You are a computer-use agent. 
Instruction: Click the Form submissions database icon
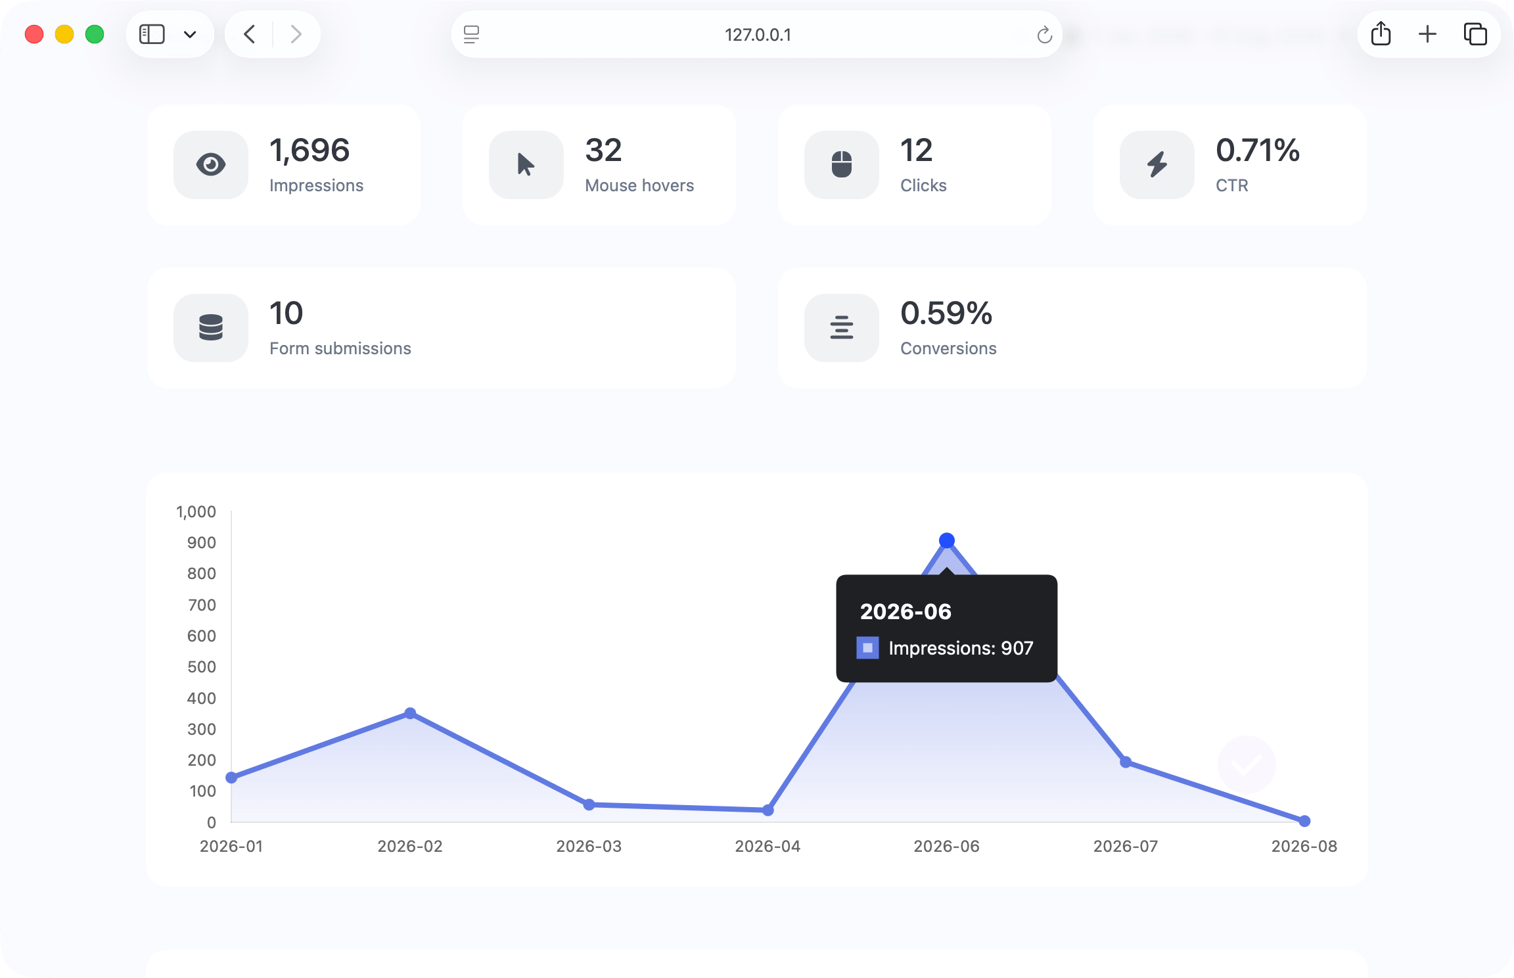pyautogui.click(x=211, y=327)
